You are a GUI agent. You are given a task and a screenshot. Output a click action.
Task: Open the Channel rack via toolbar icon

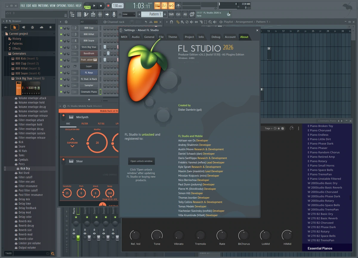(79, 14)
